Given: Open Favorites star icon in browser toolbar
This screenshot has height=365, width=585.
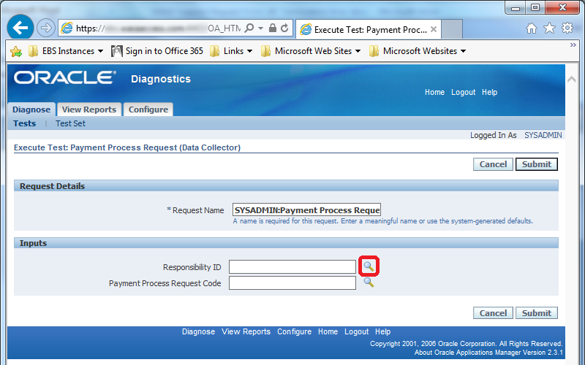Looking at the screenshot, I should tap(549, 28).
